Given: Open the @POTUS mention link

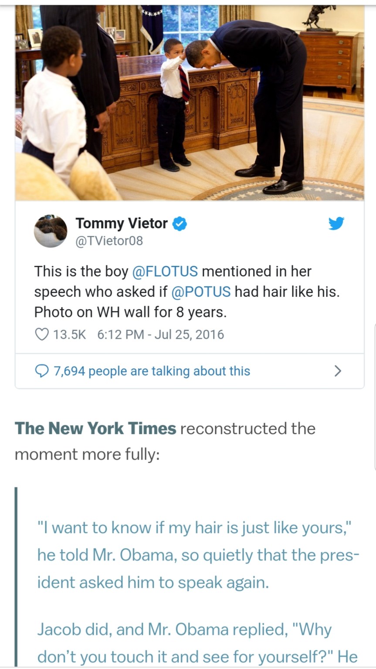Looking at the screenshot, I should click(201, 292).
